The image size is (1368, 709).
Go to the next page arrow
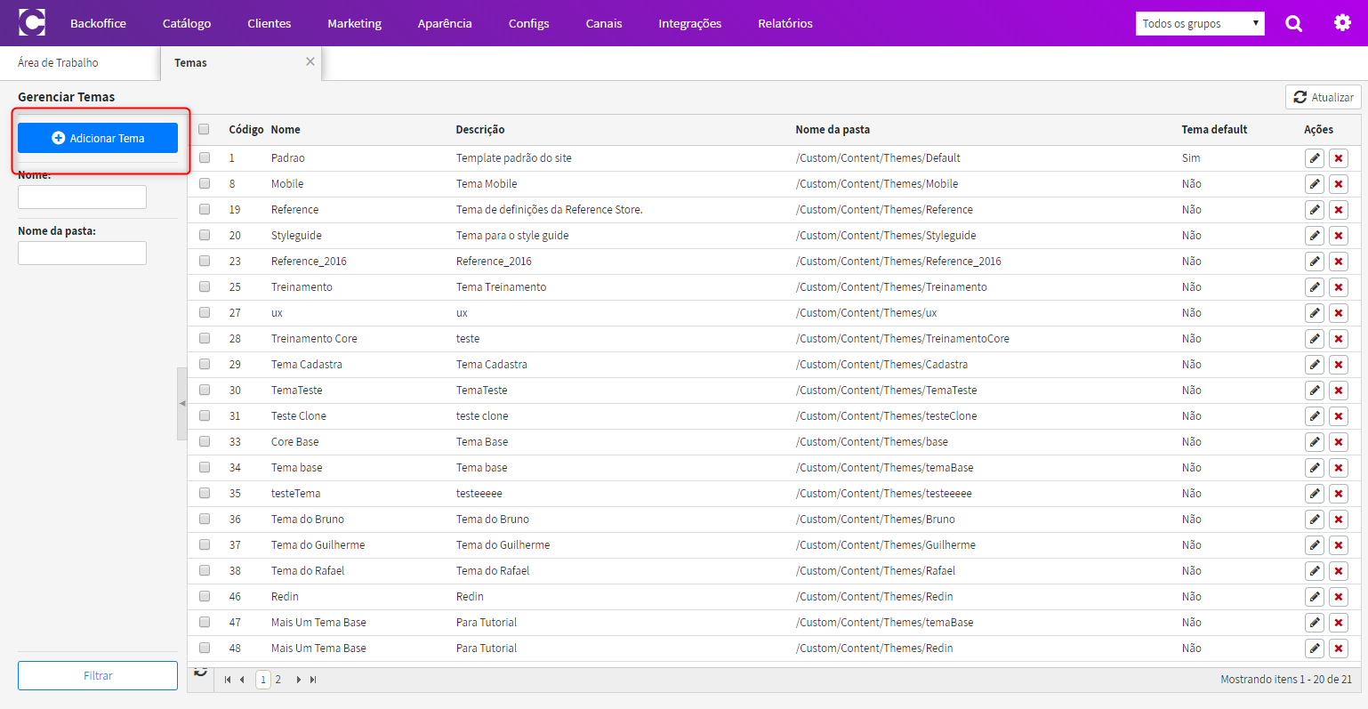pos(298,680)
